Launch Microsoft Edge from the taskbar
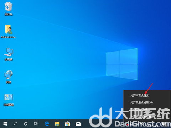The width and height of the screenshot is (171, 128). [x=47, y=124]
